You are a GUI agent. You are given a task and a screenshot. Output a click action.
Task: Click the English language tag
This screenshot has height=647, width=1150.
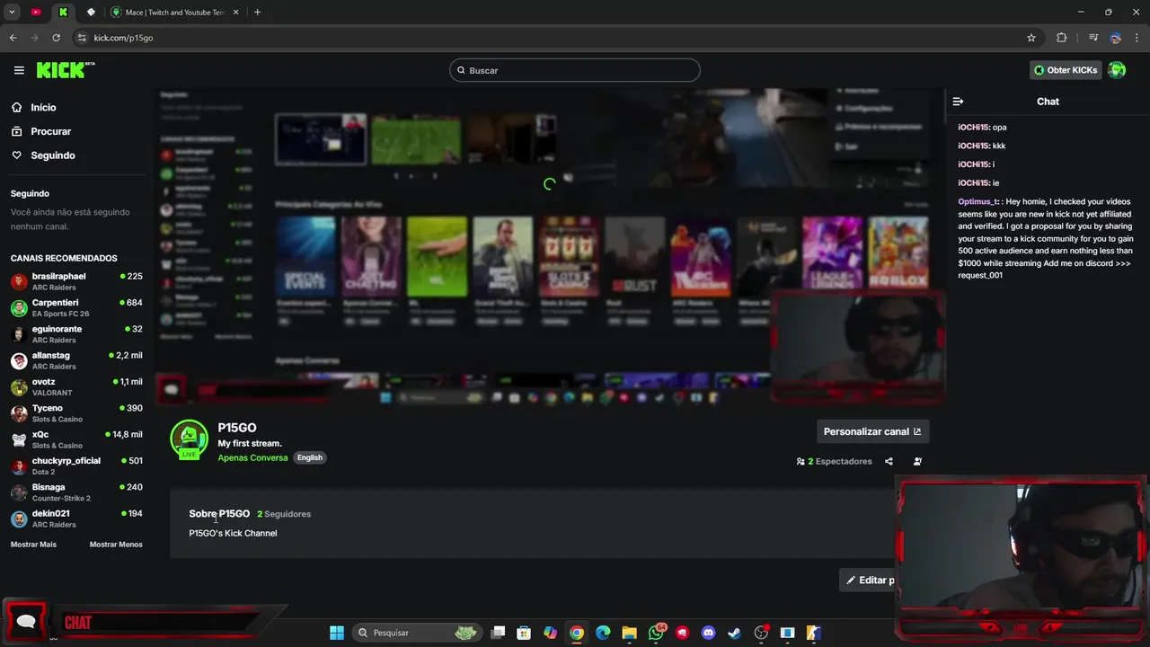pyautogui.click(x=310, y=457)
